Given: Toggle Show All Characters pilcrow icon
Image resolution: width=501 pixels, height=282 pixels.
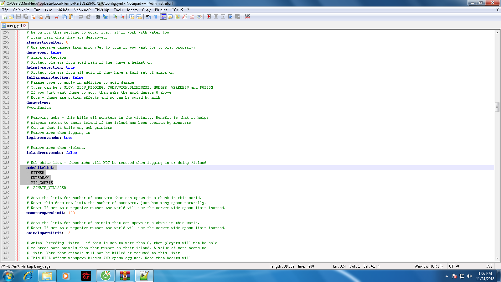Looking at the screenshot, I should pos(156,17).
